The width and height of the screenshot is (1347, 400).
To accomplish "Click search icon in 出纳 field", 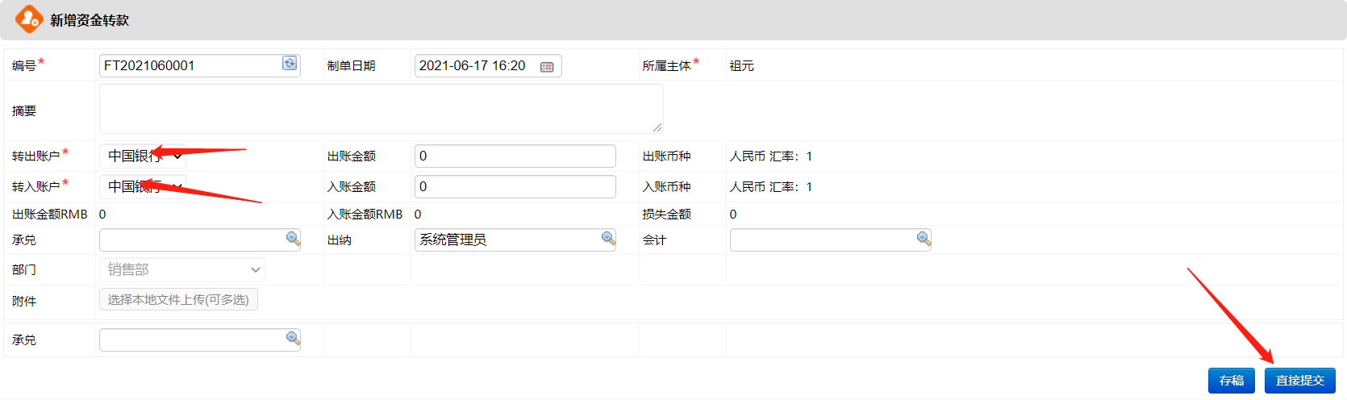I will [x=608, y=239].
